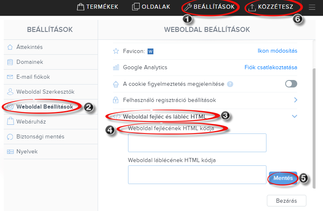Open Biztonsági mentés in the sidebar
323x211 pixels.
[51, 137]
